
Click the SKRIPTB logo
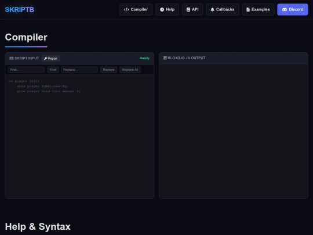pyautogui.click(x=19, y=9)
